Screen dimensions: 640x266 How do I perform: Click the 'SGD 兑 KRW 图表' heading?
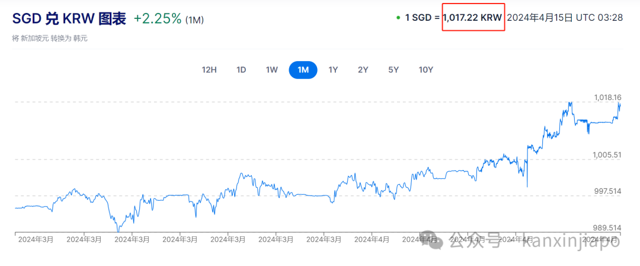click(x=69, y=19)
